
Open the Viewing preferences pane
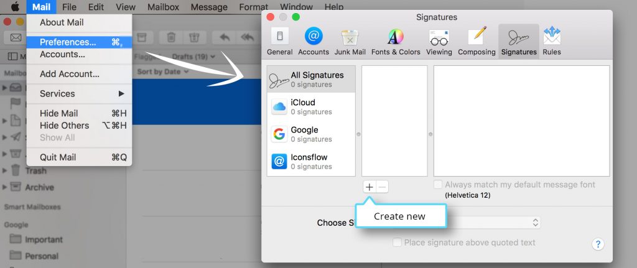pos(439,42)
